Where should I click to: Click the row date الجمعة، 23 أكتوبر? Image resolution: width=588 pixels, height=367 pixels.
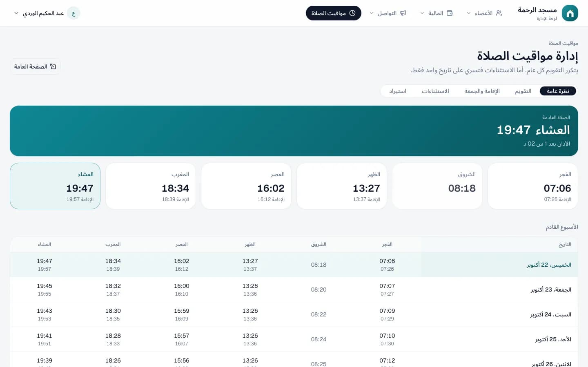pyautogui.click(x=551, y=290)
